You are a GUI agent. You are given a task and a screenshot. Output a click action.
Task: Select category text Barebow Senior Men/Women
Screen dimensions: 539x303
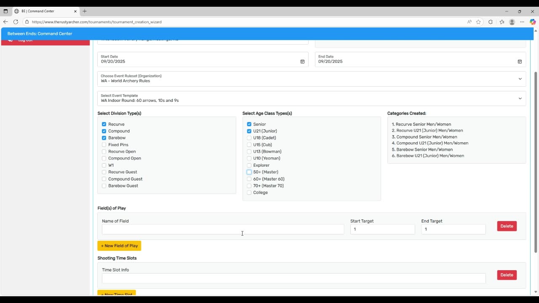(x=424, y=149)
